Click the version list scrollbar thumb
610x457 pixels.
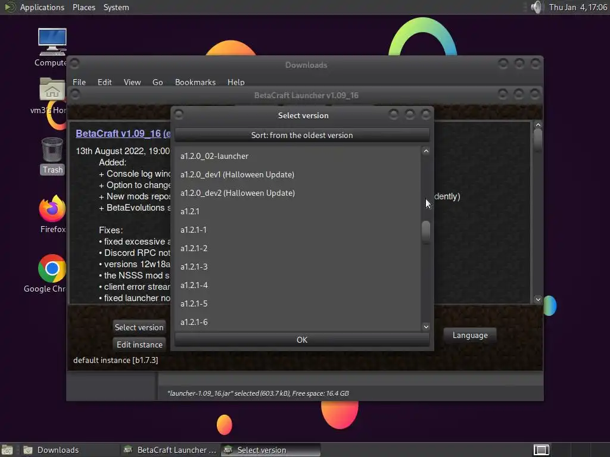coord(426,232)
